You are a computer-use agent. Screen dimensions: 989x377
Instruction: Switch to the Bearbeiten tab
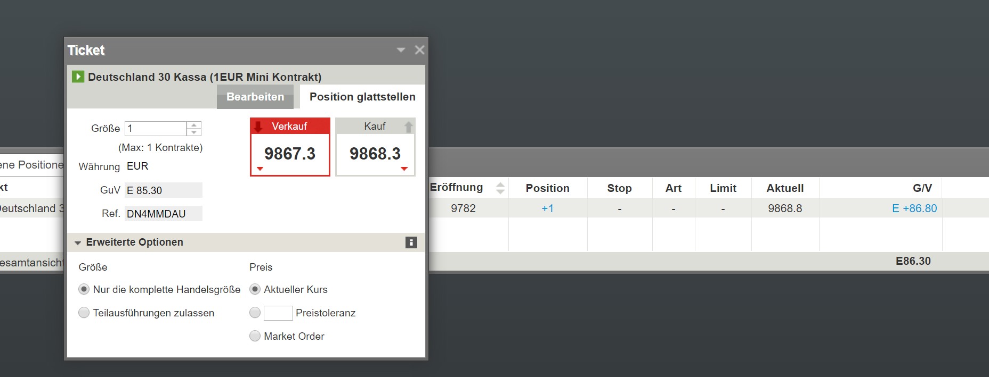[x=255, y=97]
